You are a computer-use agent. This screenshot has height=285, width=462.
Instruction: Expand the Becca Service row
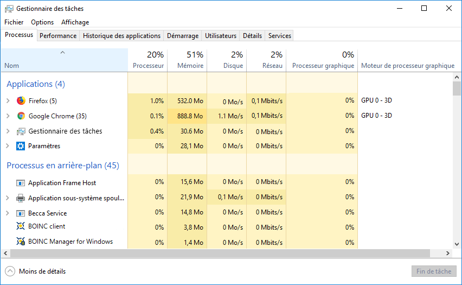(8, 213)
